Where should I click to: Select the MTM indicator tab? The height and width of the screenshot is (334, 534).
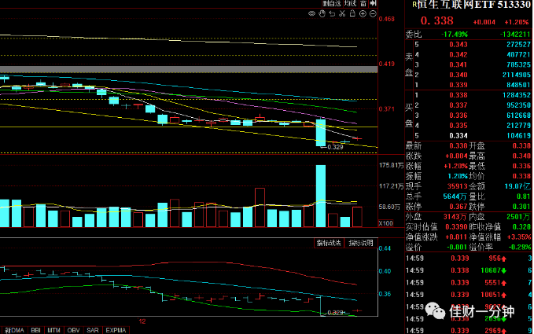(53, 330)
